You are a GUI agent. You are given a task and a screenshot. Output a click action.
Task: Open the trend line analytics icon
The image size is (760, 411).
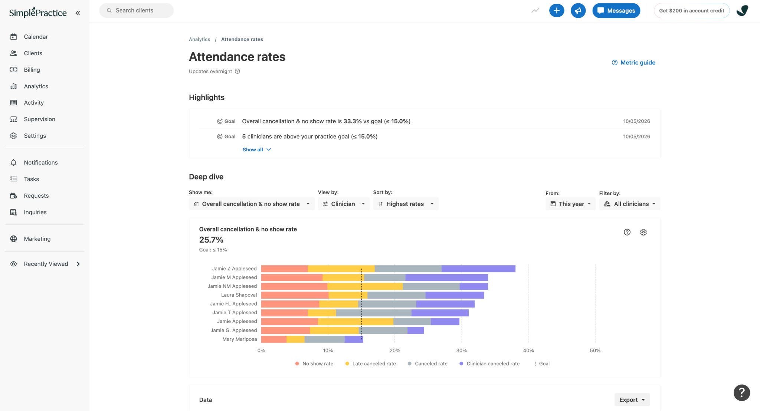[x=535, y=10]
